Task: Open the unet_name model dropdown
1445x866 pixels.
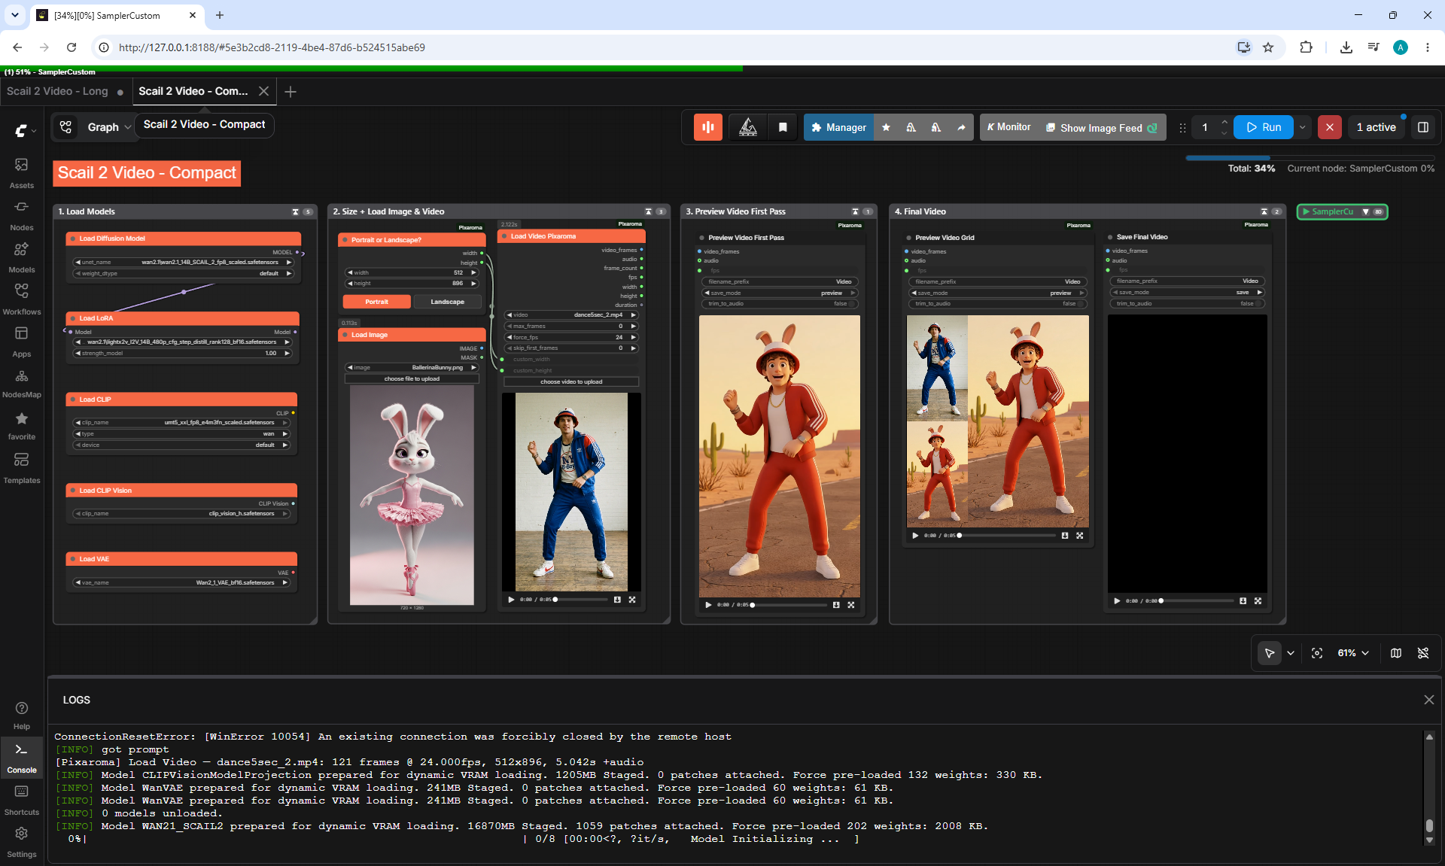Action: pos(183,263)
